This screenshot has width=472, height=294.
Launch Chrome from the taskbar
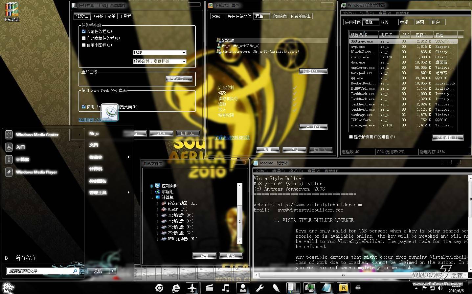click(x=160, y=288)
